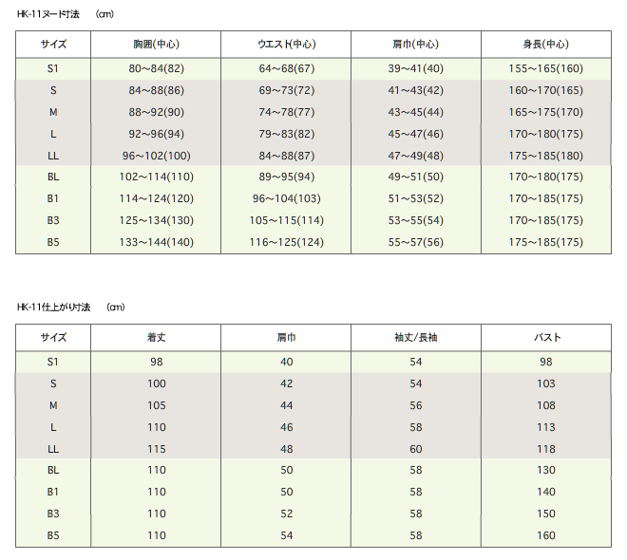Click the shoulder value '53~55(54)'
The width and height of the screenshot is (627, 560).
pyautogui.click(x=416, y=220)
